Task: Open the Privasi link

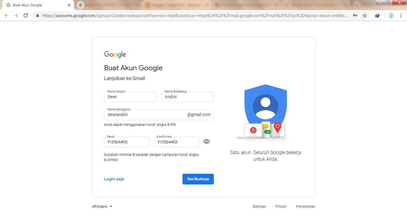Action: [281, 206]
